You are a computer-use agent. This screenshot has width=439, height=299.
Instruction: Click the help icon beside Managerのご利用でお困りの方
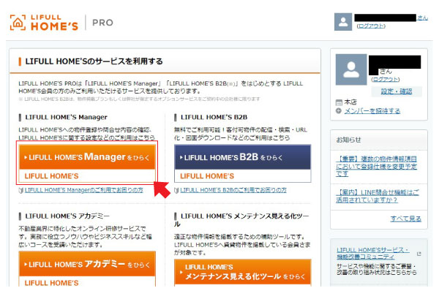pos(20,191)
